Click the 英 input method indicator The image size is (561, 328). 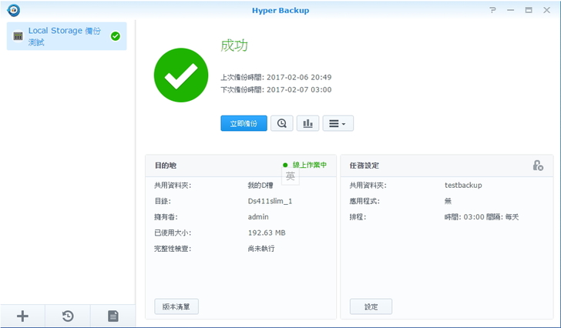(291, 176)
